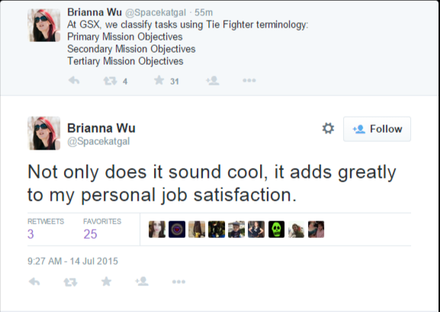Viewport: 440px width, 312px height.
Task: Open the ellipsis menu under main tweet
Action: [x=178, y=281]
